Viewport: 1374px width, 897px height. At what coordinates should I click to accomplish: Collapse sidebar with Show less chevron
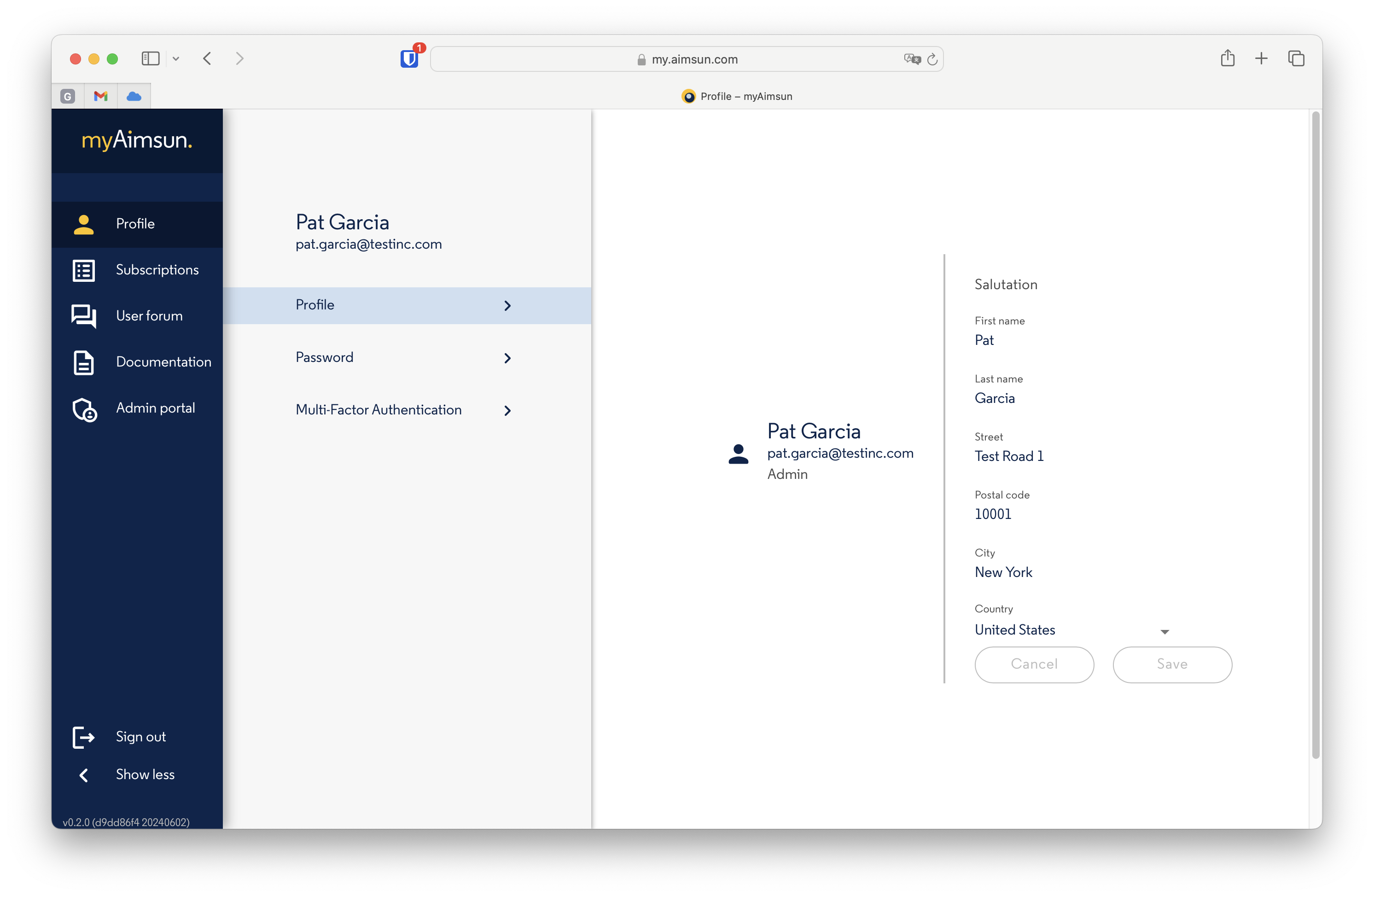tap(84, 775)
